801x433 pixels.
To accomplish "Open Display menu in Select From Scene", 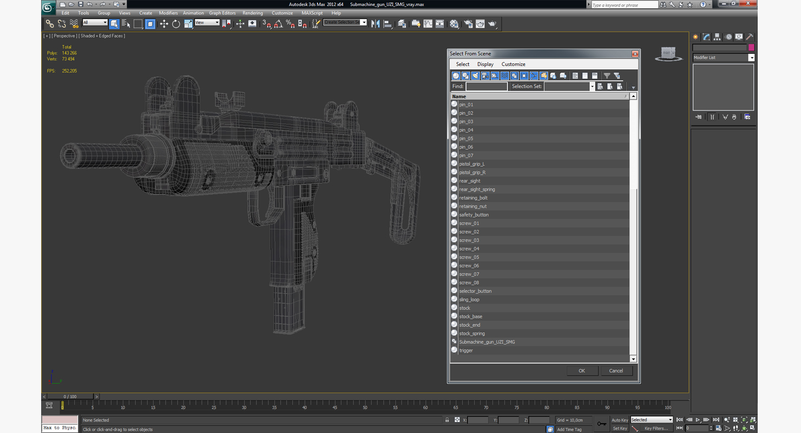I will 485,64.
